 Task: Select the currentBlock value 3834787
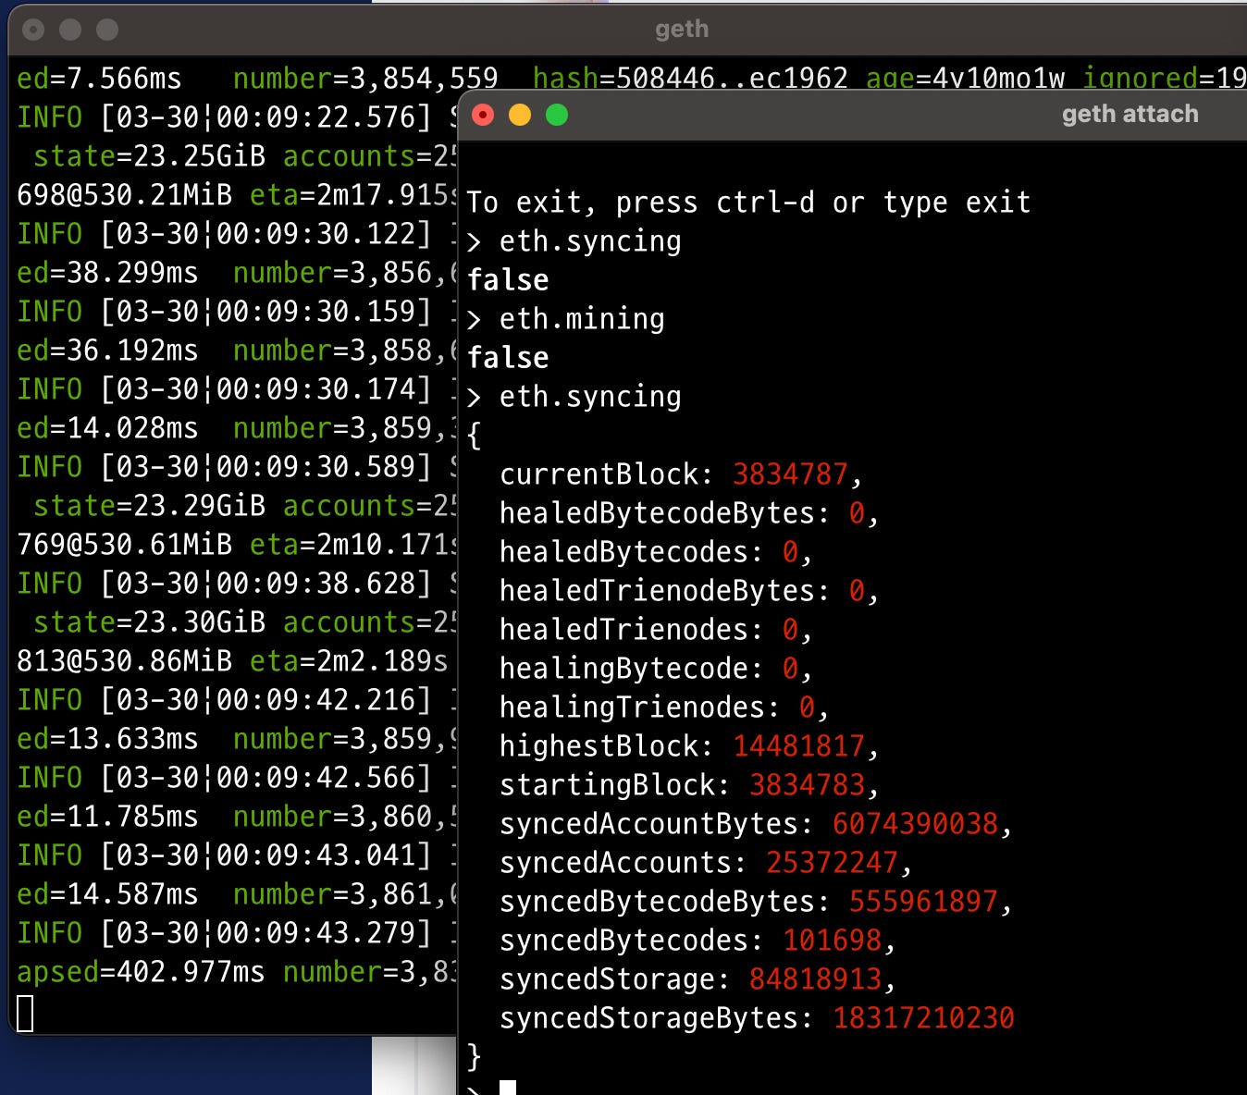(790, 474)
